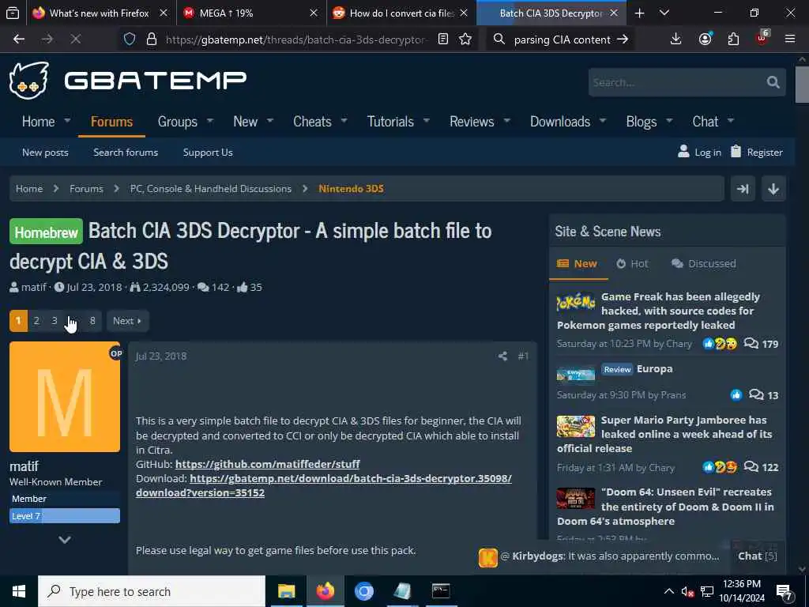Click the browser address bar URL
Screen dimensions: 809x607
296,40
